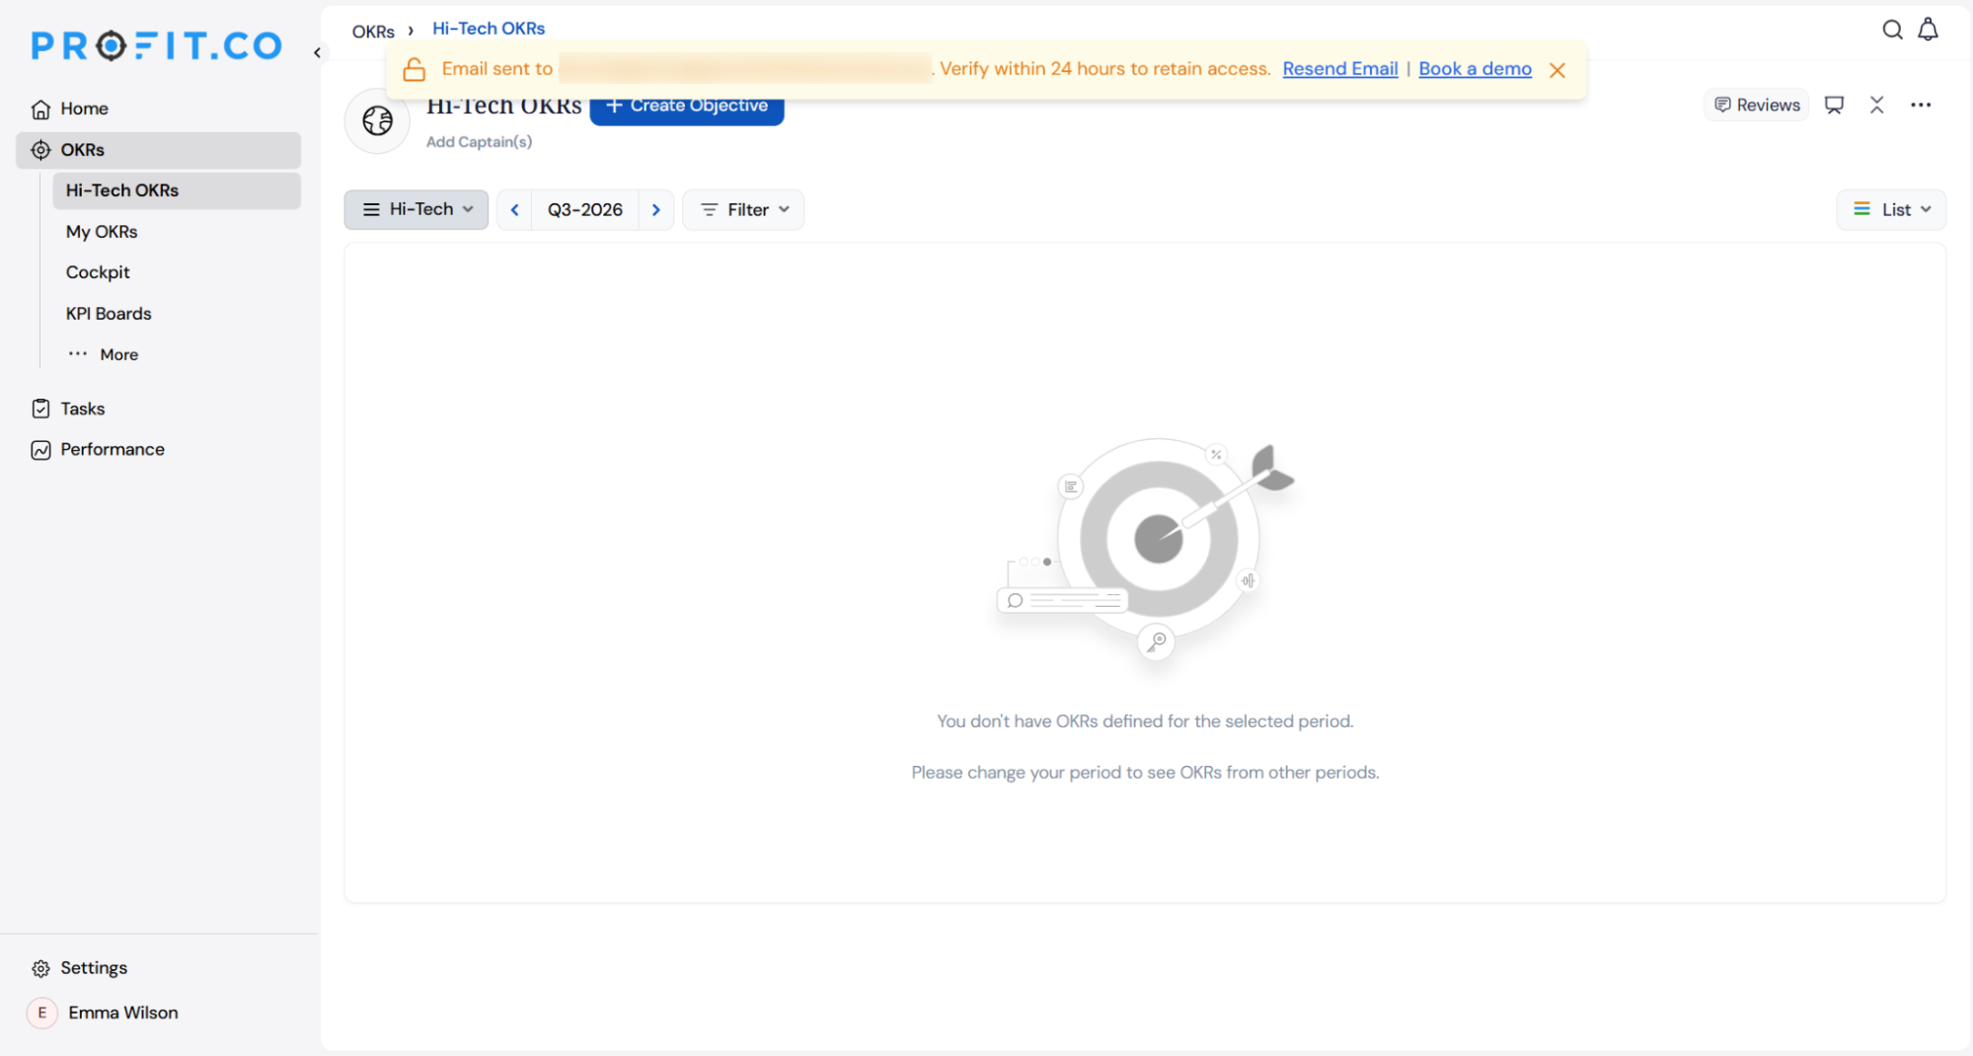Go to Home in the sidebar
The height and width of the screenshot is (1056, 1973).
[x=159, y=109]
